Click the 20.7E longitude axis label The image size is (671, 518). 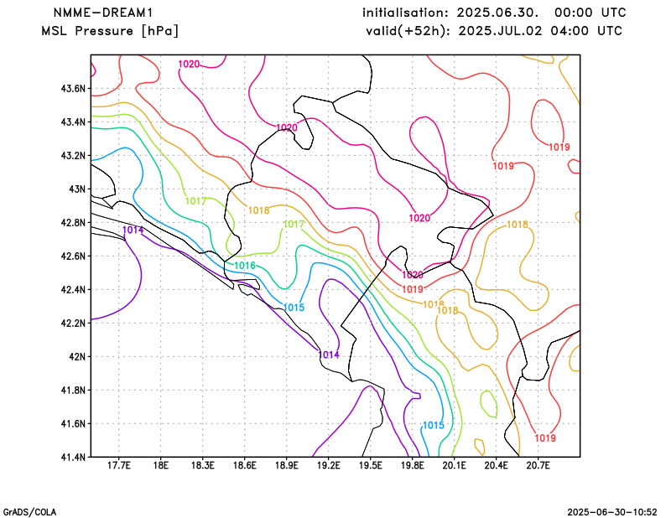click(538, 465)
